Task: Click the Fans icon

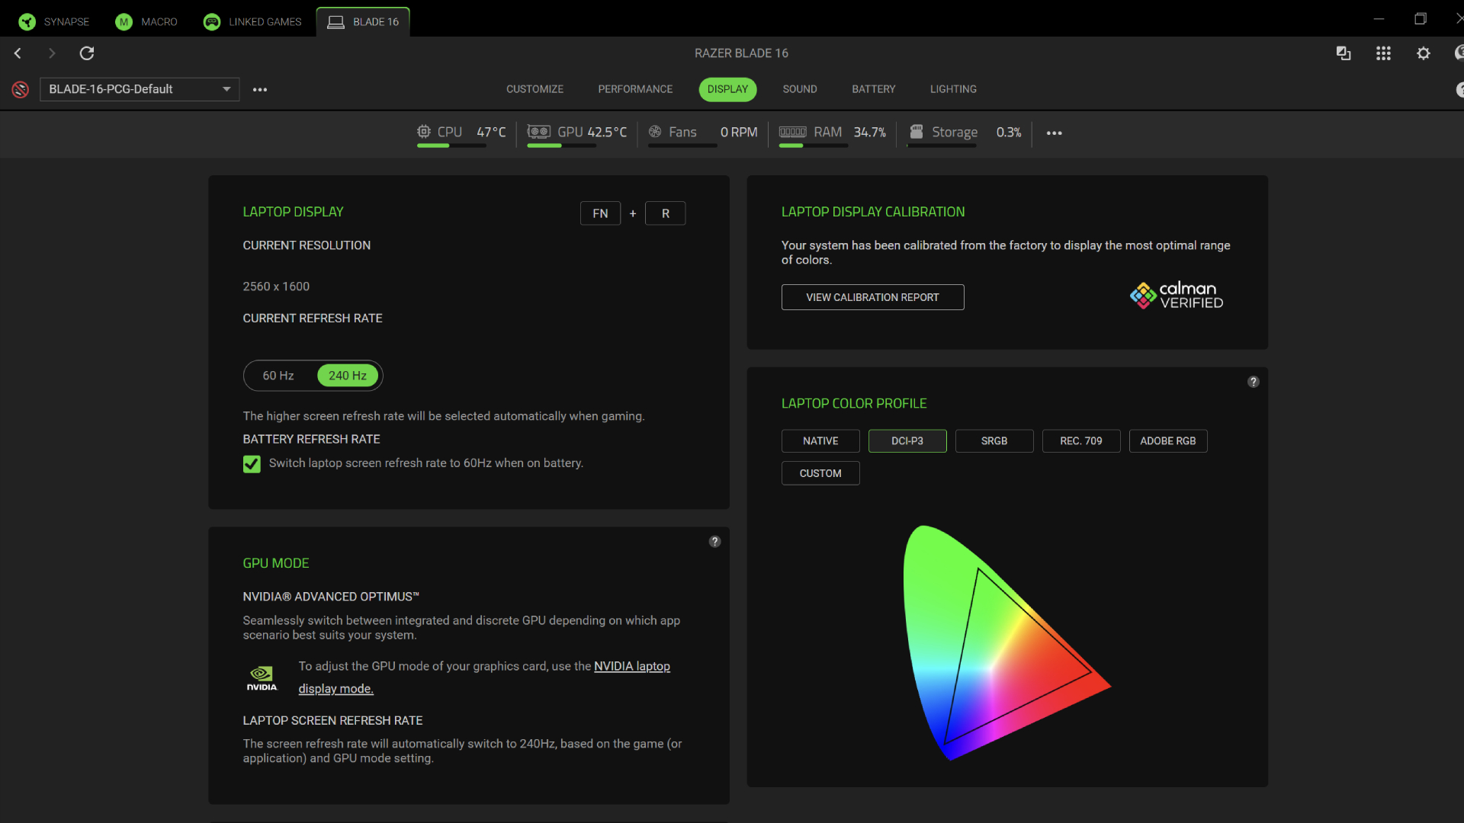Action: point(655,132)
